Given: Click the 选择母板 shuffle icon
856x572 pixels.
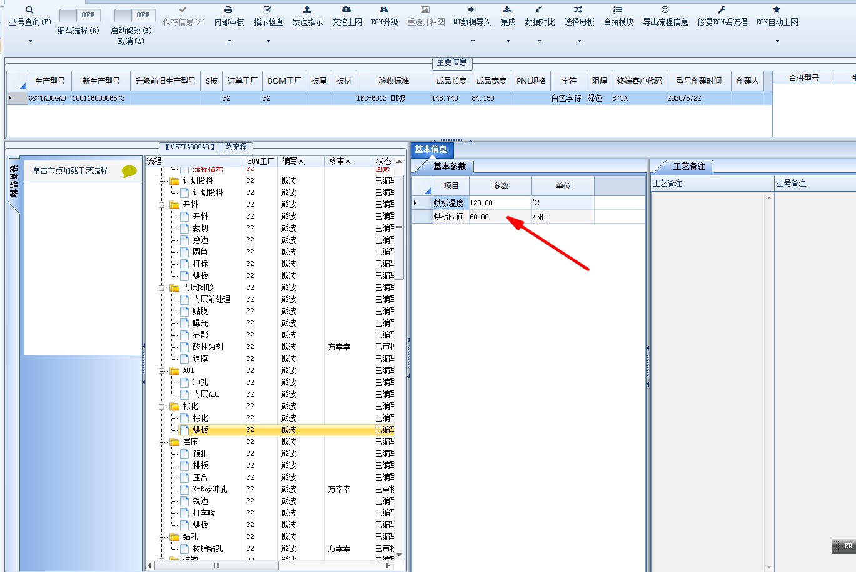Looking at the screenshot, I should pos(578,10).
